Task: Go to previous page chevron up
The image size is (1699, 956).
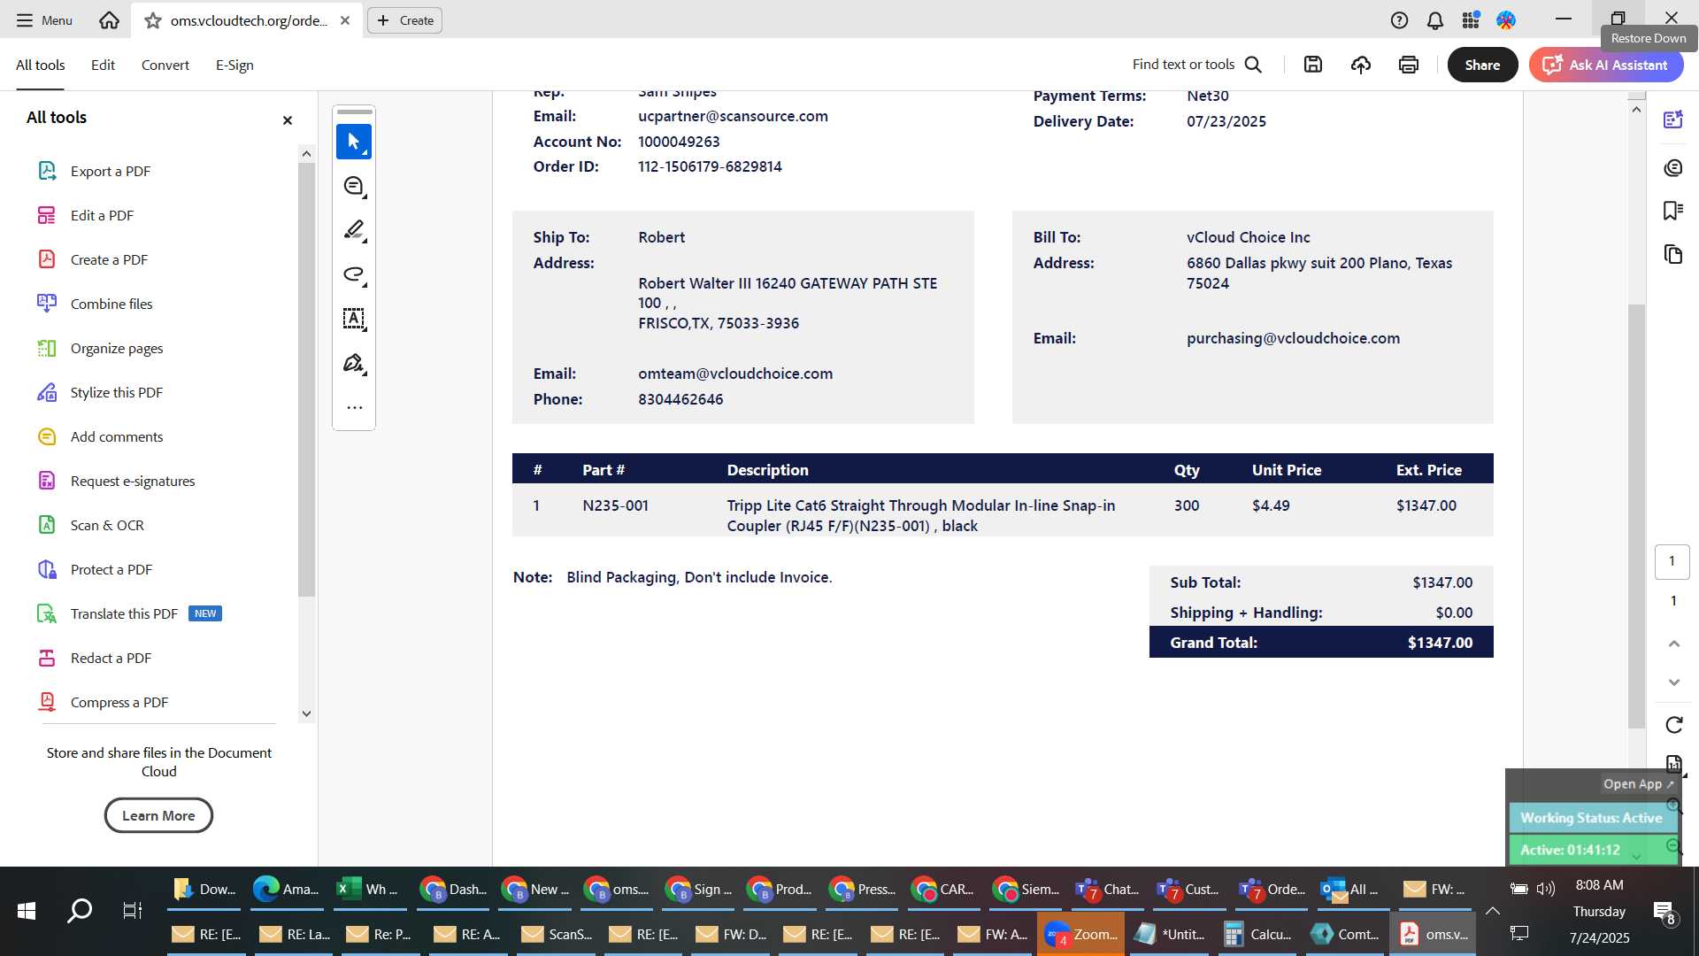Action: point(1673,644)
